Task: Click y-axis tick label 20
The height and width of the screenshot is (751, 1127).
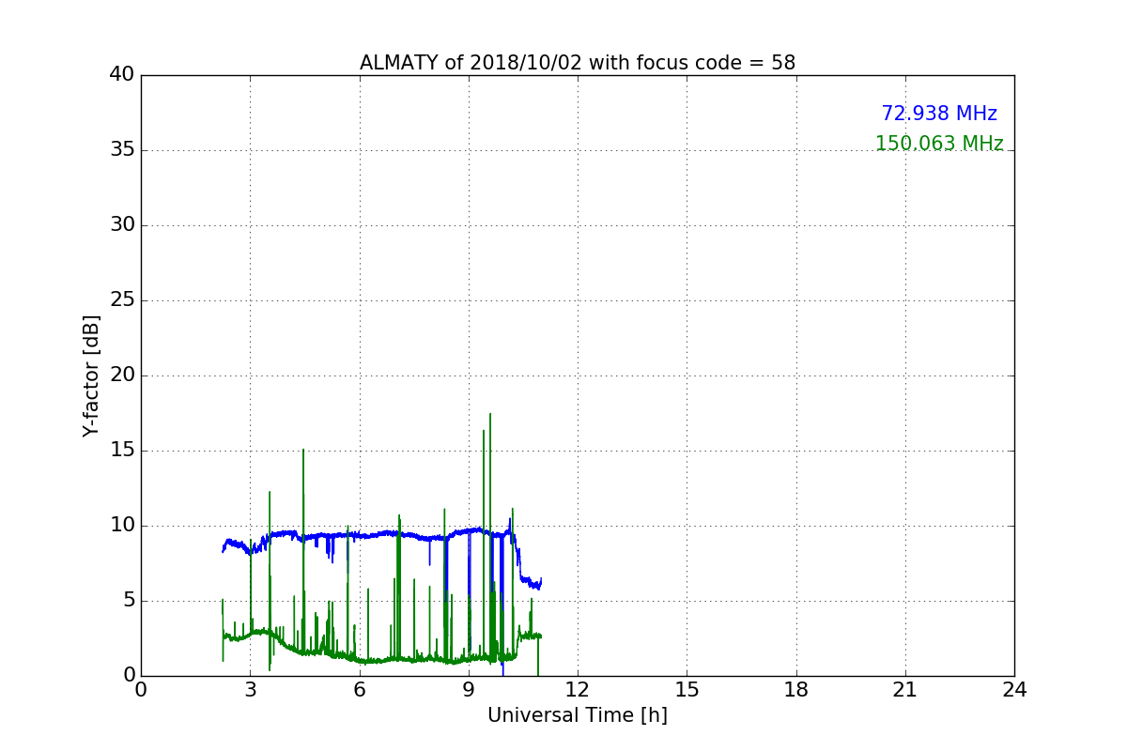Action: click(x=122, y=375)
